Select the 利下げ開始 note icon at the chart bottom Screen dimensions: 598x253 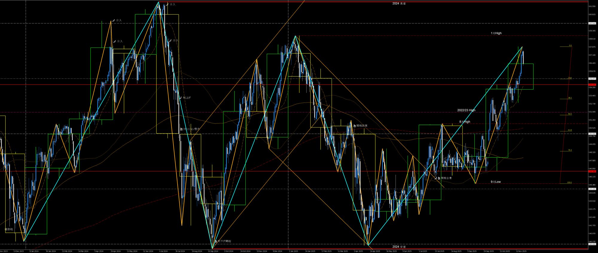[x=216, y=241]
